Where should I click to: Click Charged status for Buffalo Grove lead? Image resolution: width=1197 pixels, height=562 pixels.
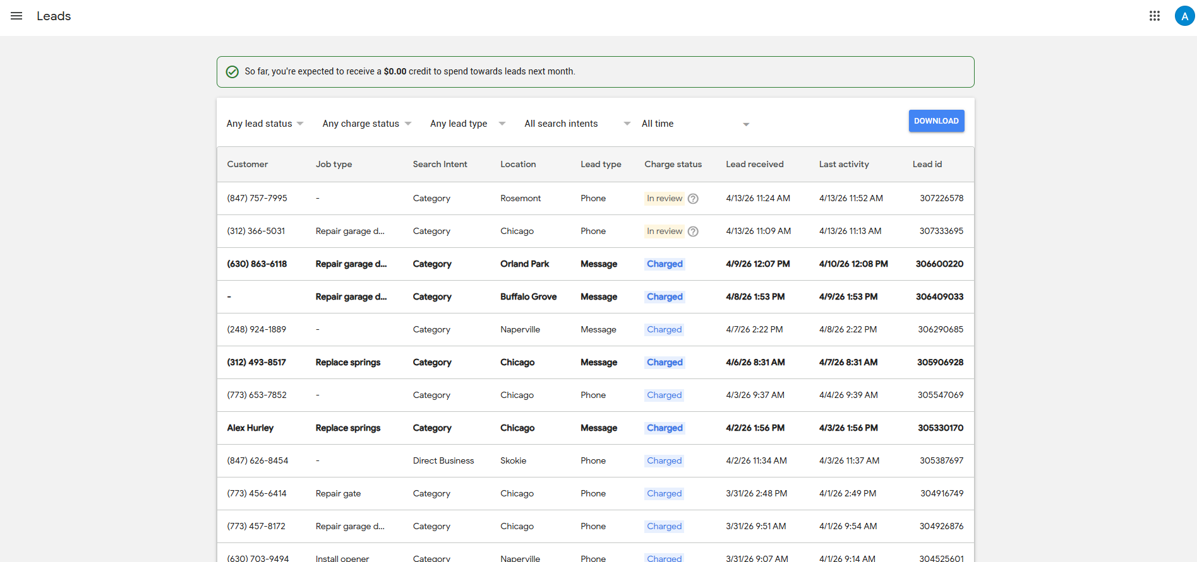click(x=665, y=296)
